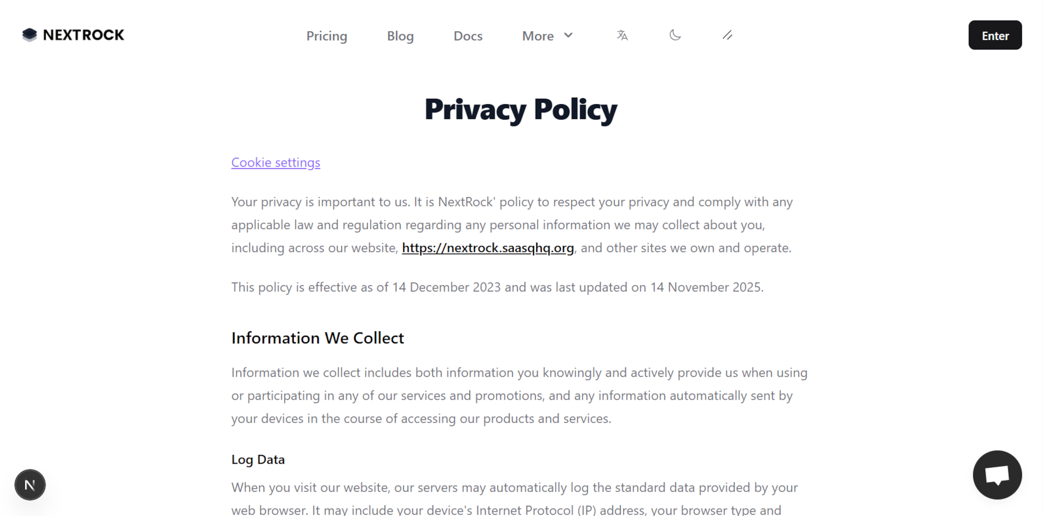Expand the More navigation menu

[538, 36]
